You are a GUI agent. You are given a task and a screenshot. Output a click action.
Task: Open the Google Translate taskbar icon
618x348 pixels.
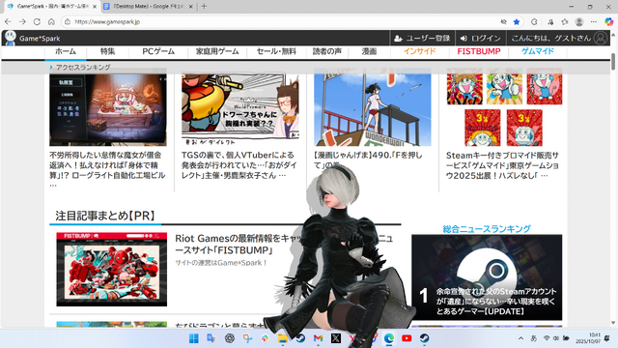[211, 338]
